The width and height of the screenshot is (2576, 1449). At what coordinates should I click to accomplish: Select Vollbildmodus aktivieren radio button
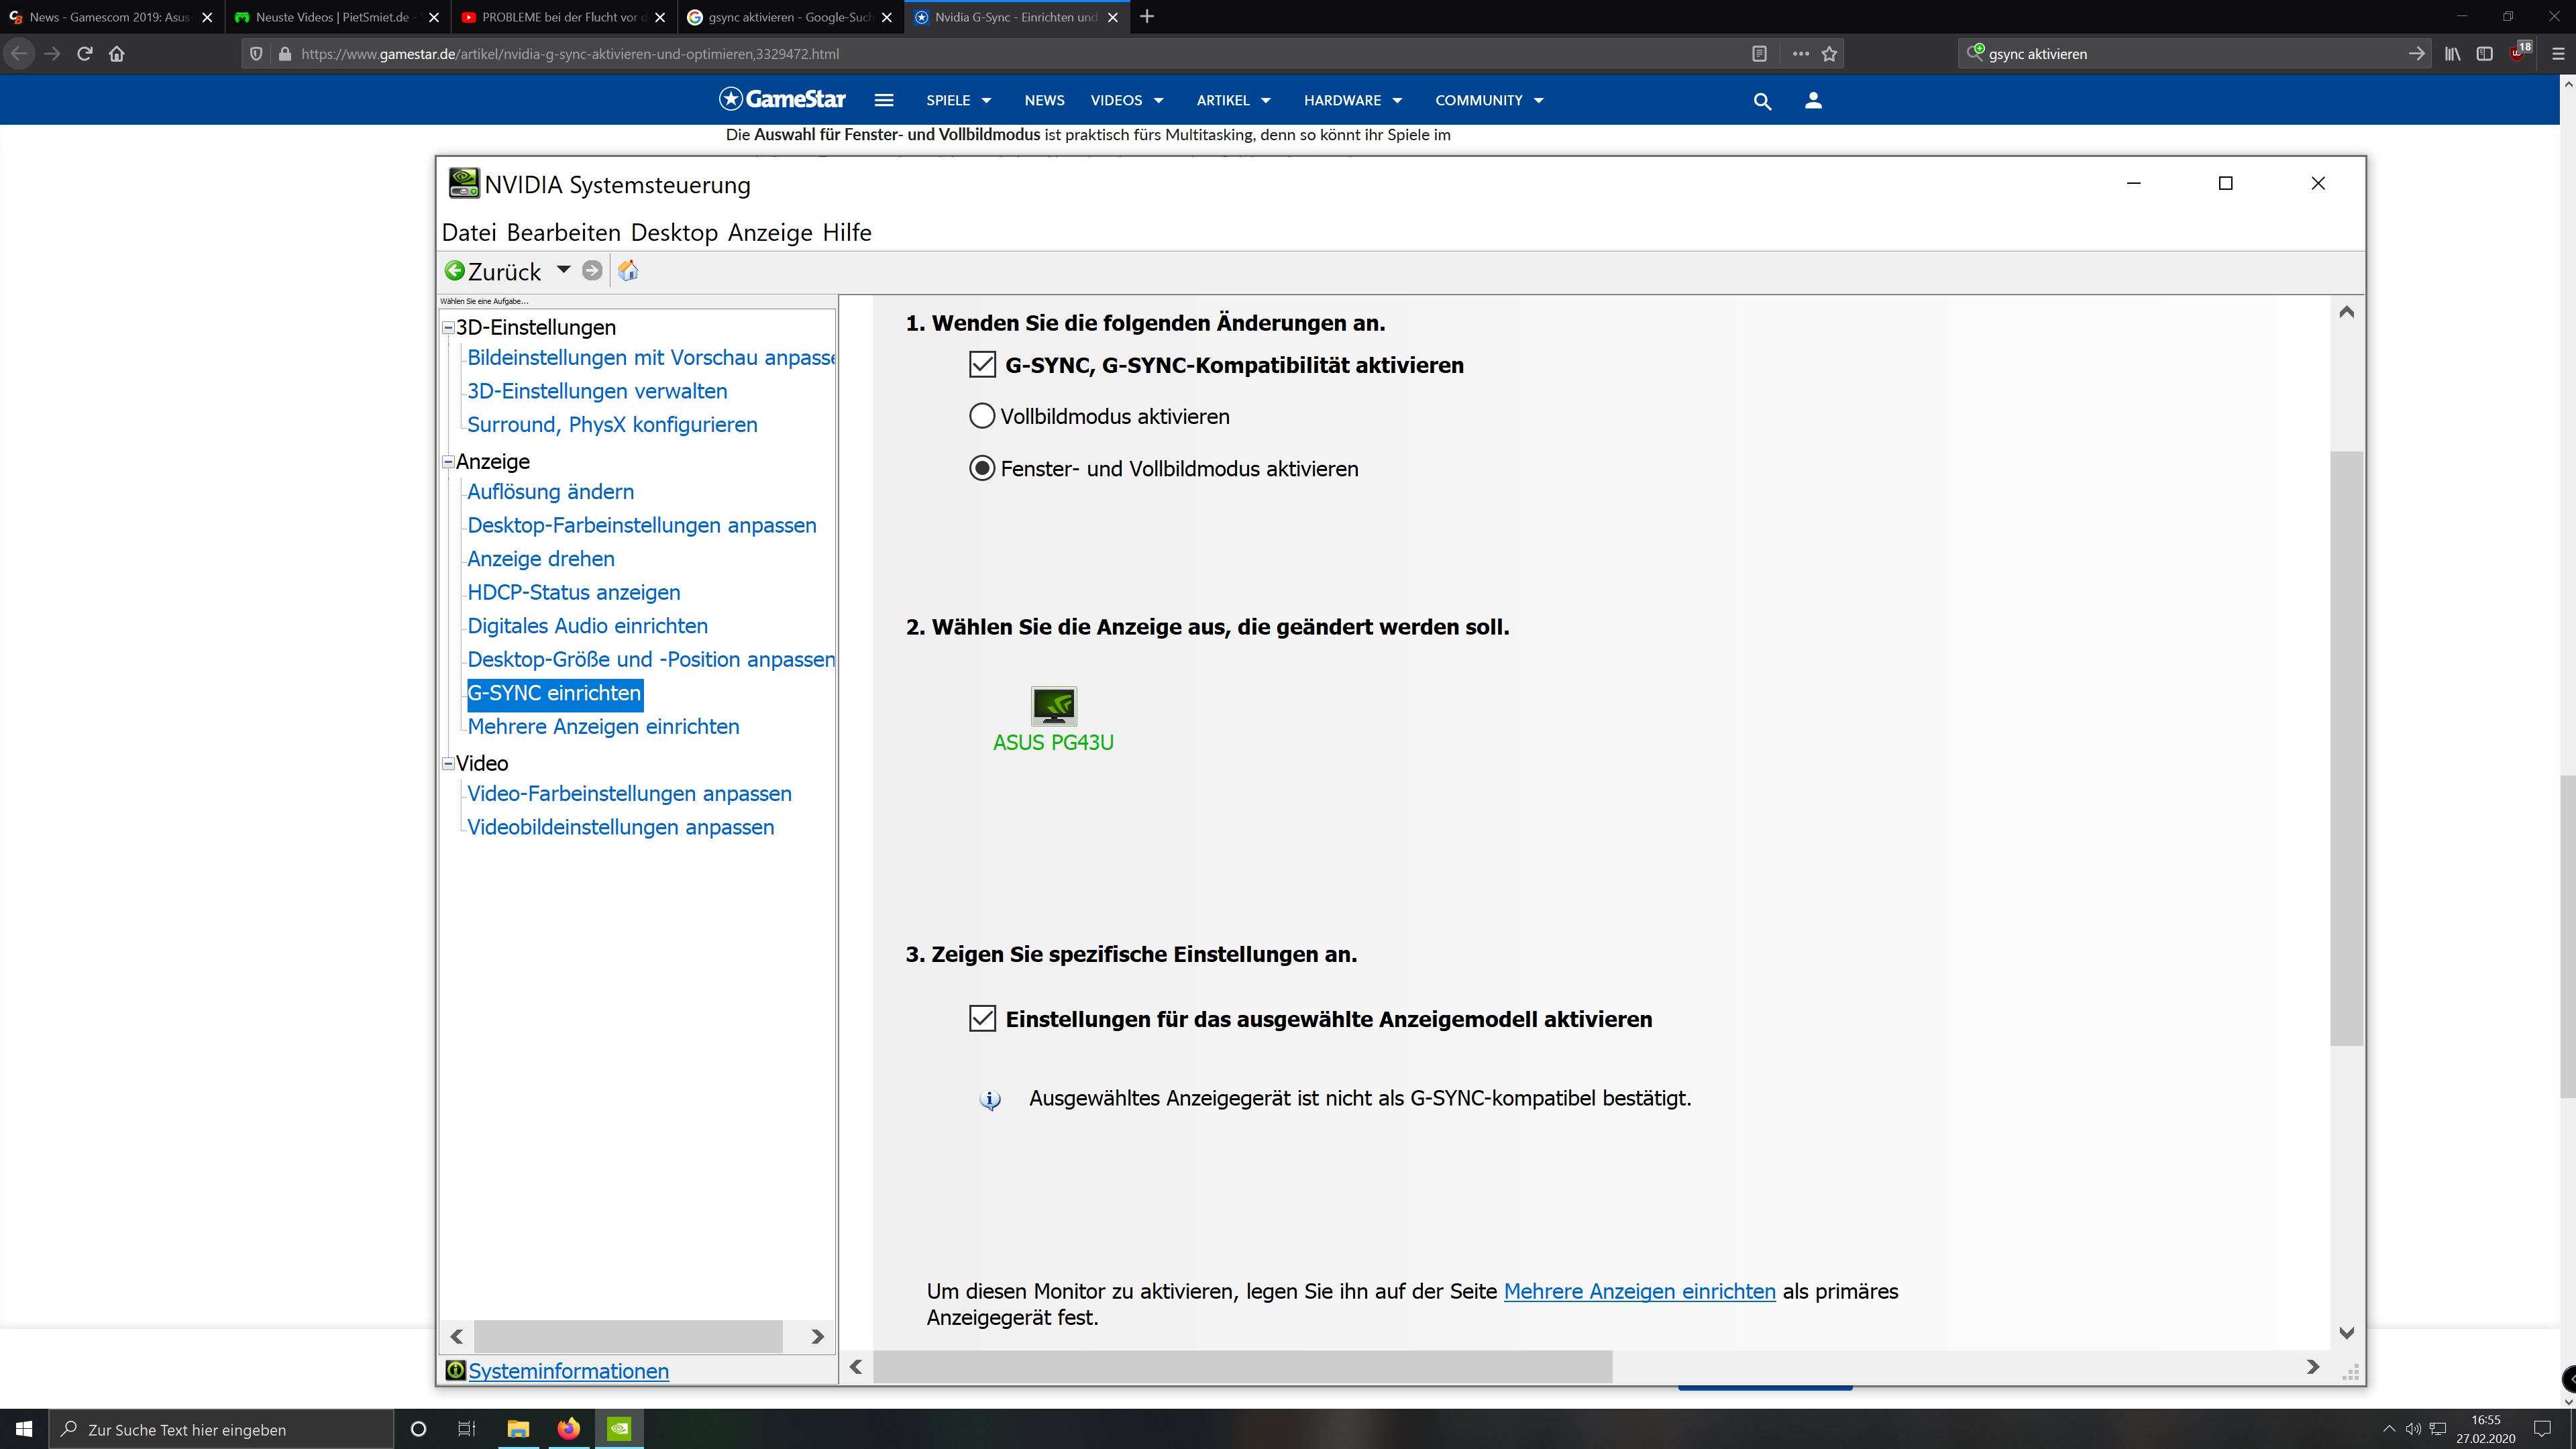(x=982, y=416)
